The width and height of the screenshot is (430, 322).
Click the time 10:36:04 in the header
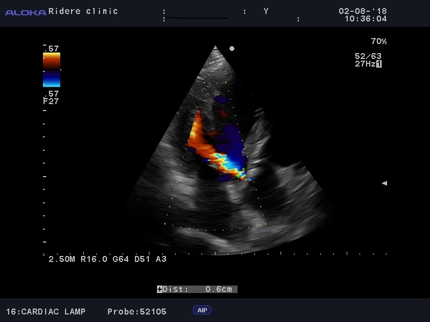pyautogui.click(x=365, y=18)
